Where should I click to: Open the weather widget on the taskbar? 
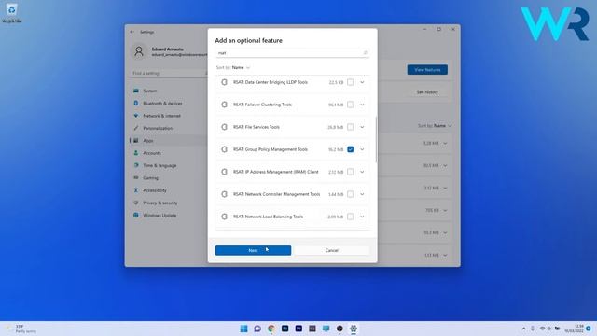21,329
